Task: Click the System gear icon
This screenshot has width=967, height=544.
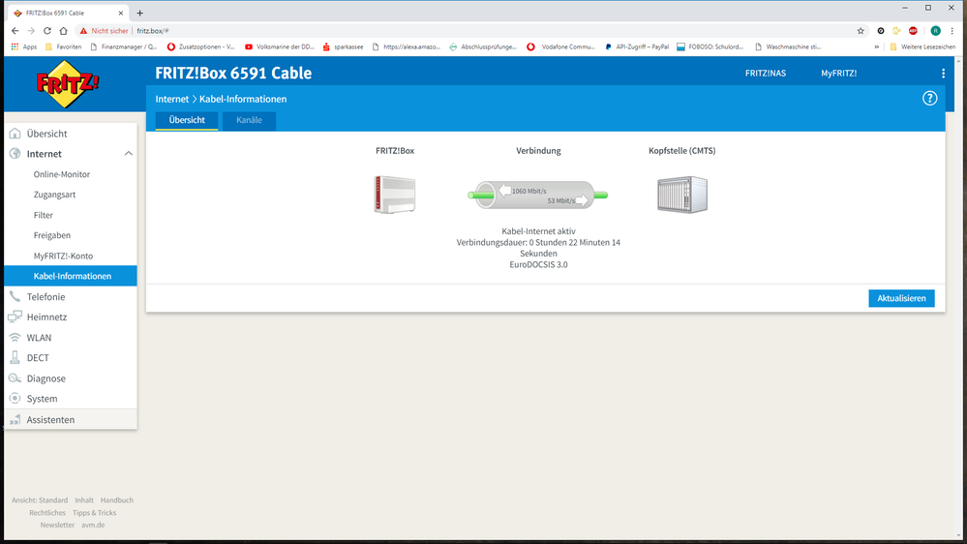Action: click(15, 399)
